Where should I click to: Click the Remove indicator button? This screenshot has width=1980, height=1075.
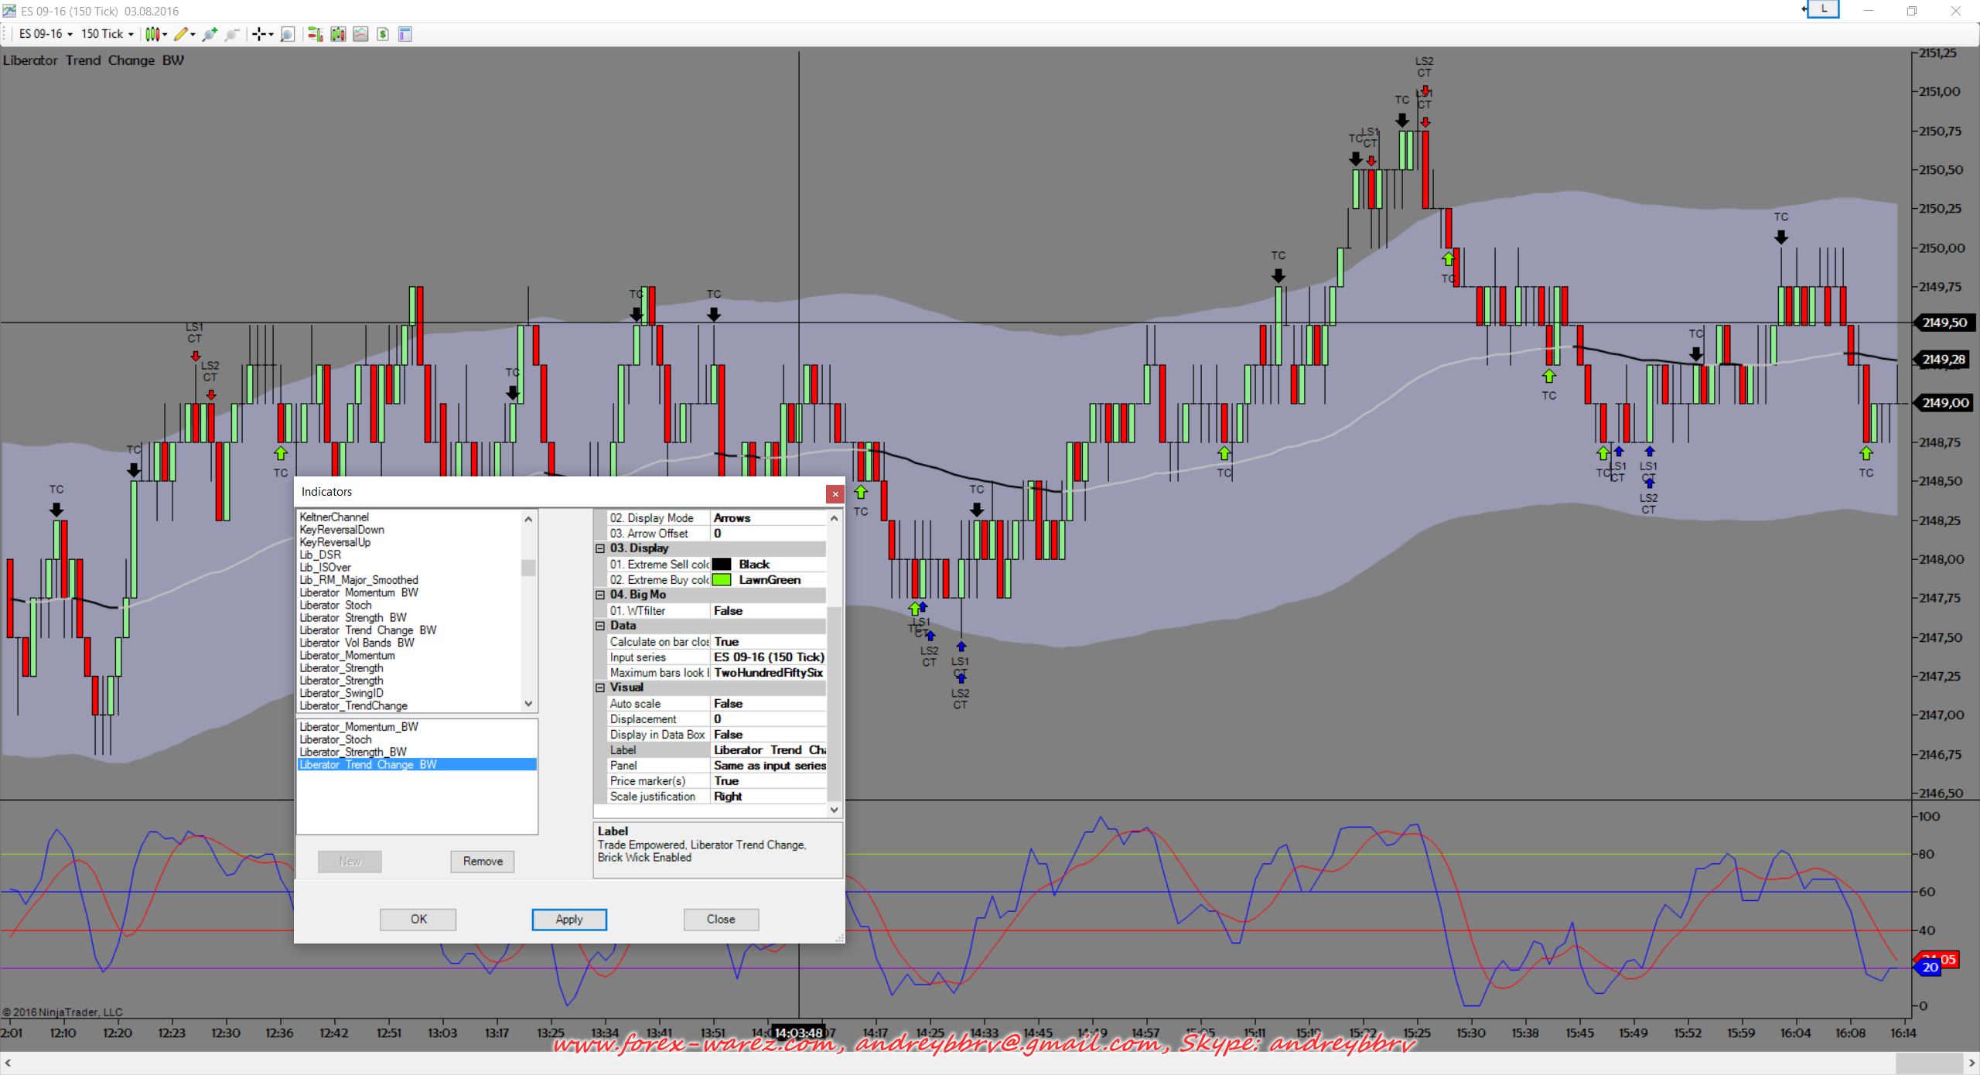(x=483, y=861)
